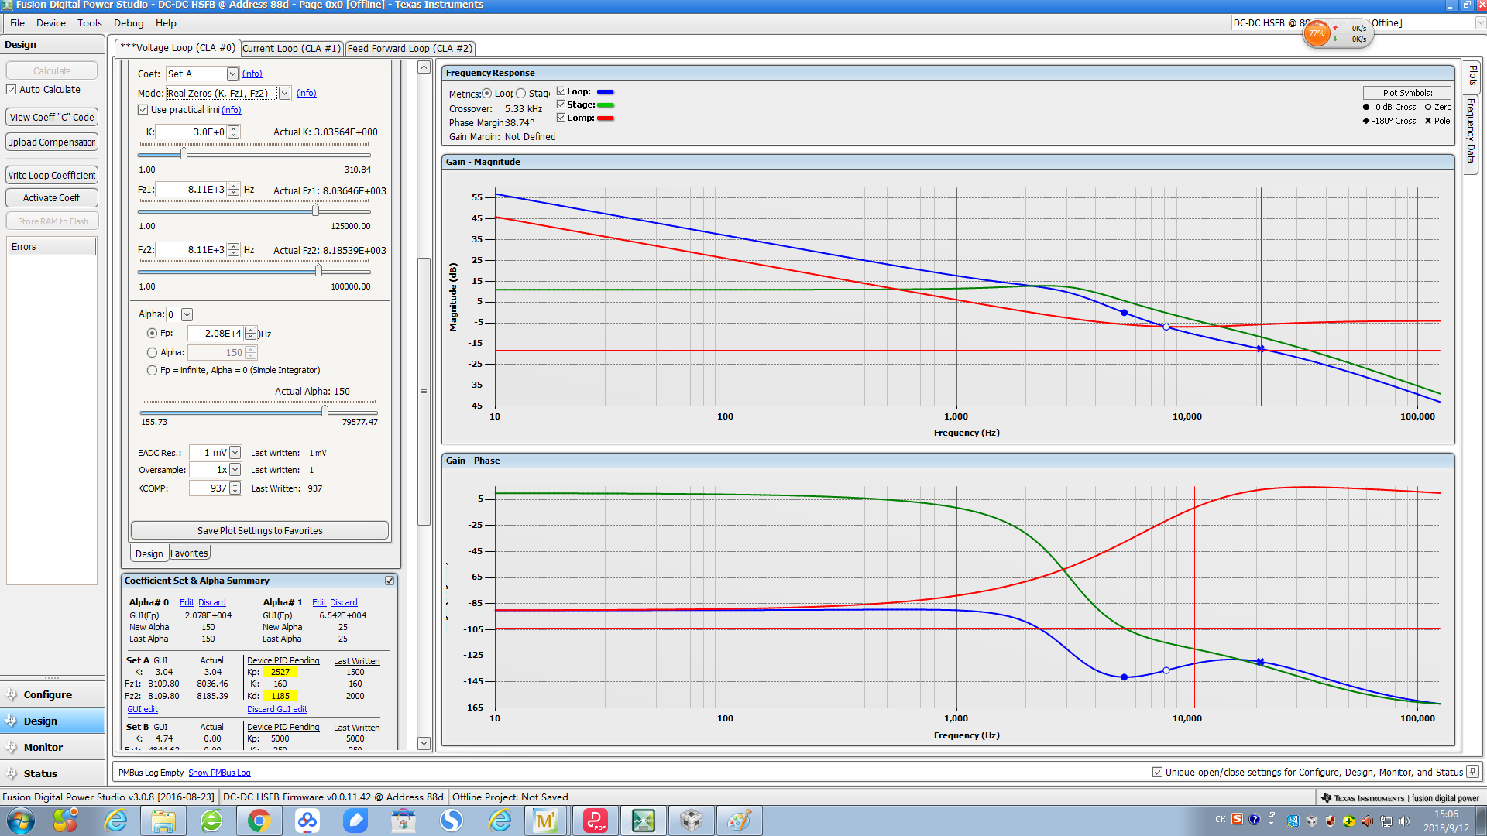Click the Fz1 frequency slider handle
Viewport: 1487px width, 836px height.
[315, 211]
